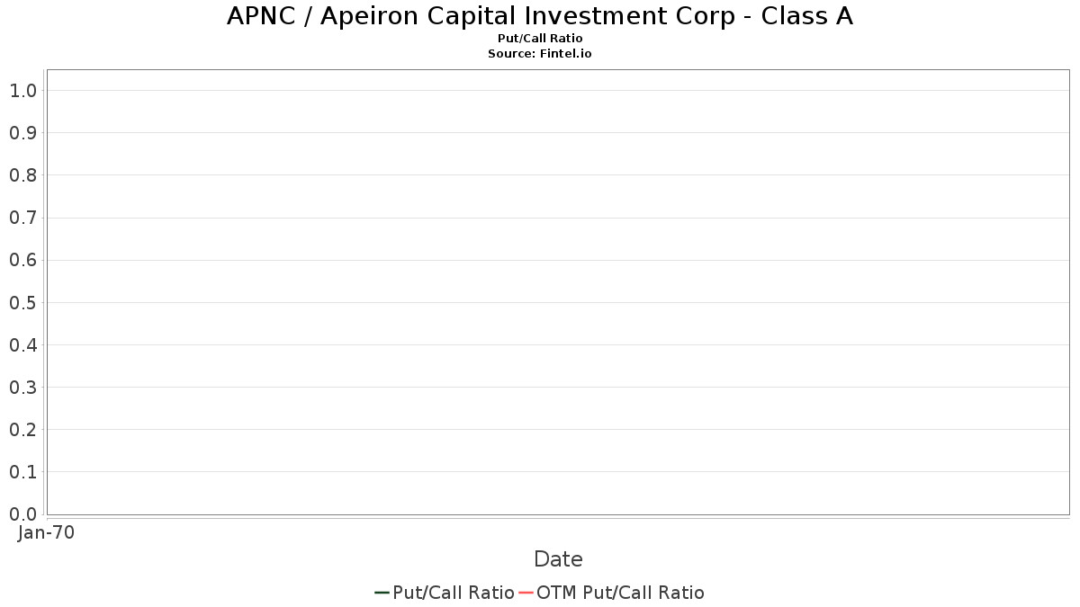Viewport: 1080px width, 607px height.
Task: Click the 0.9 y-axis label
Action: click(22, 133)
